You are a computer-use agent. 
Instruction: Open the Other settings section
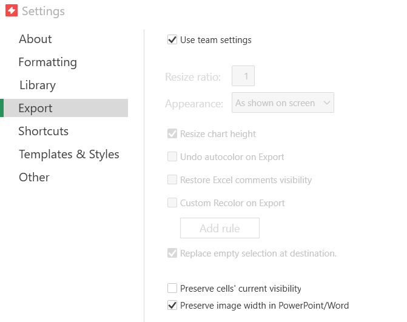pos(34,177)
